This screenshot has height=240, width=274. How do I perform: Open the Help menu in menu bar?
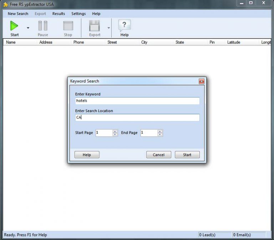[96, 14]
